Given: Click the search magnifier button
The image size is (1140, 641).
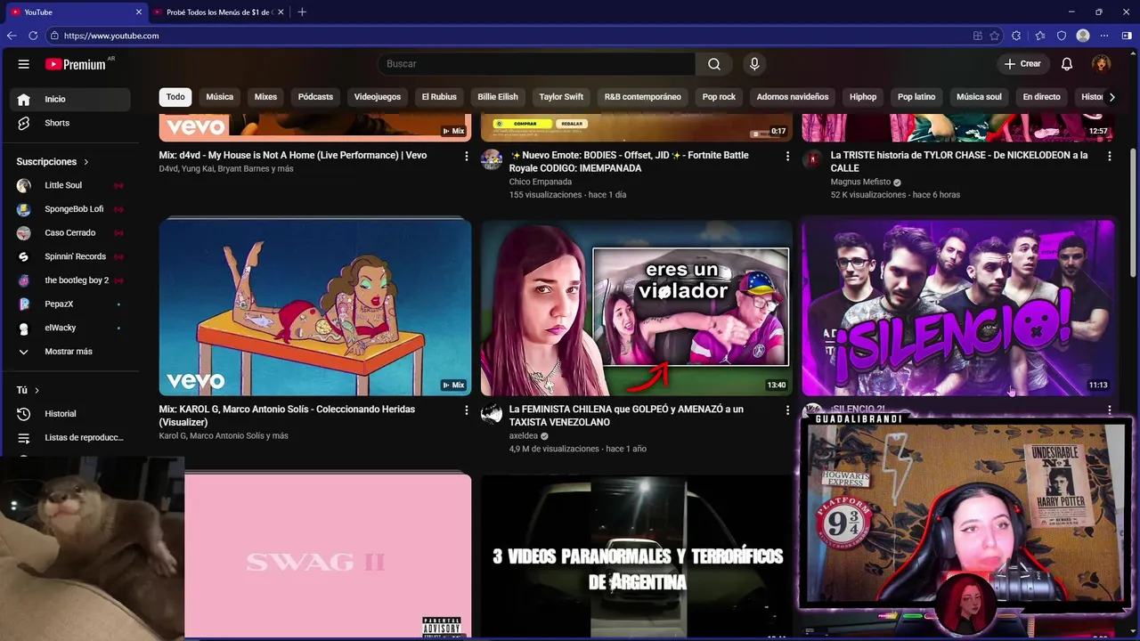Looking at the screenshot, I should (714, 64).
